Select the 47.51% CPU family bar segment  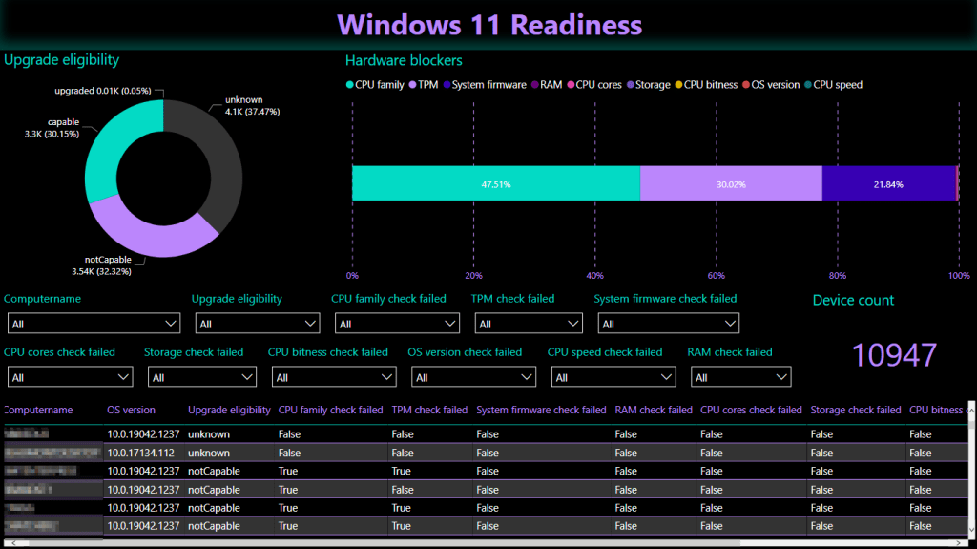pos(495,183)
